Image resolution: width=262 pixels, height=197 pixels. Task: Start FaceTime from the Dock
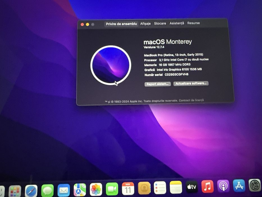coord(112,189)
